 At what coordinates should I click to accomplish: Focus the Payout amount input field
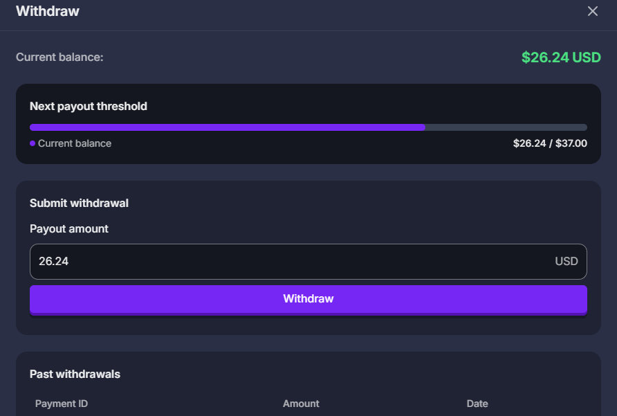tap(308, 262)
